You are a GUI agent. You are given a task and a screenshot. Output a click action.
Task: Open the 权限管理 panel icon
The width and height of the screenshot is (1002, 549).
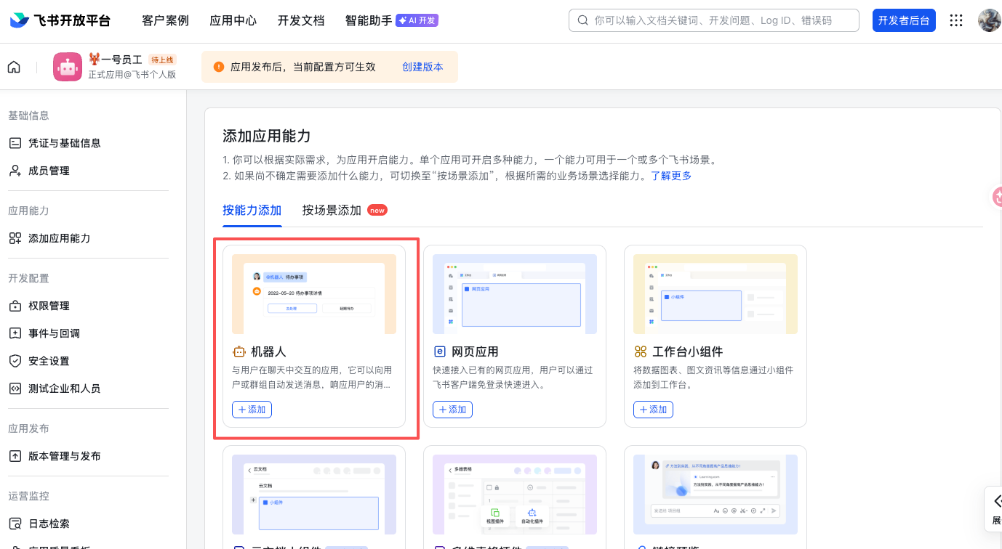15,305
